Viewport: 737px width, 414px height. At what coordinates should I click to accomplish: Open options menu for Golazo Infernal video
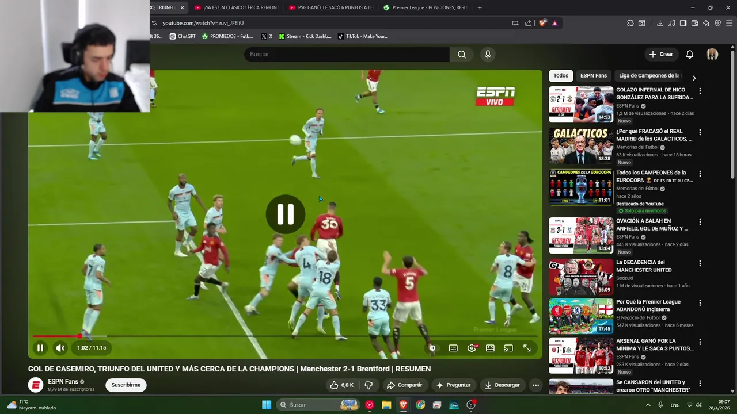click(x=700, y=91)
